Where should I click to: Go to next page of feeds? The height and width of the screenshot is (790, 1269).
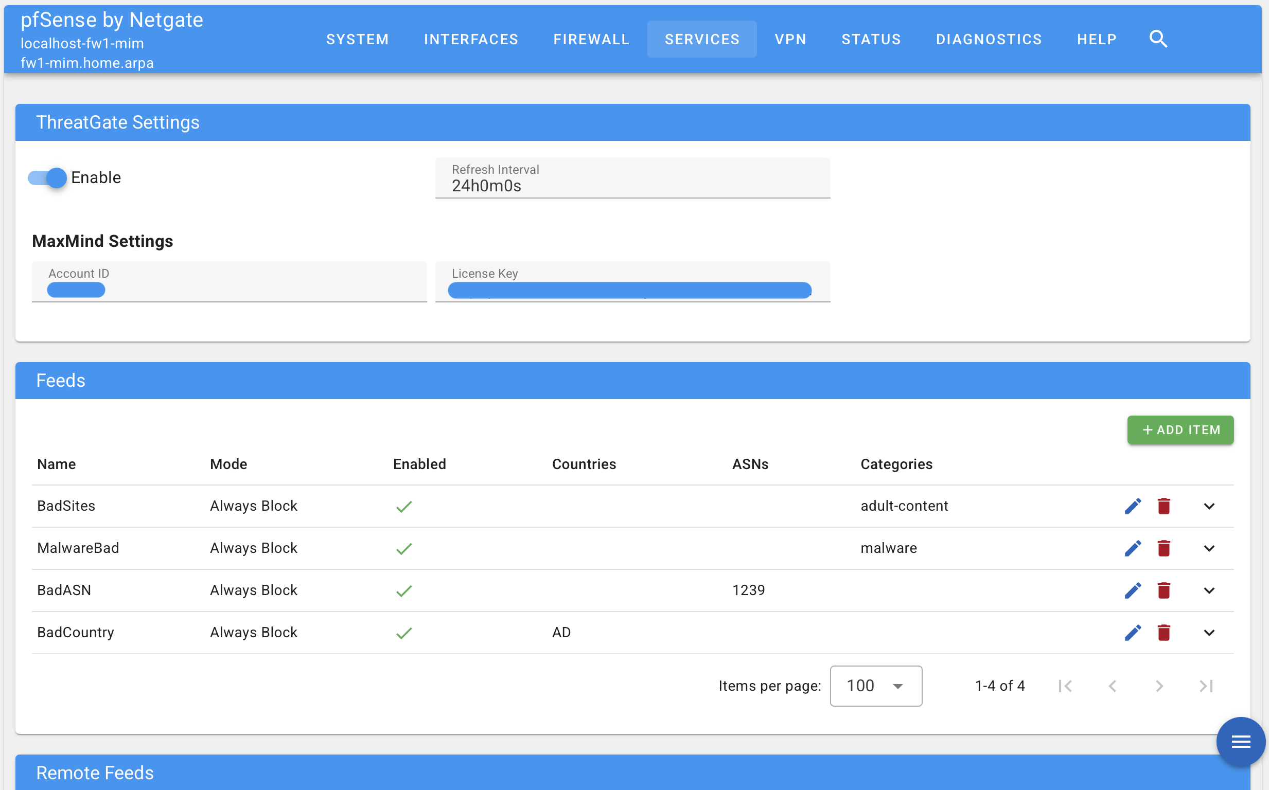point(1159,686)
